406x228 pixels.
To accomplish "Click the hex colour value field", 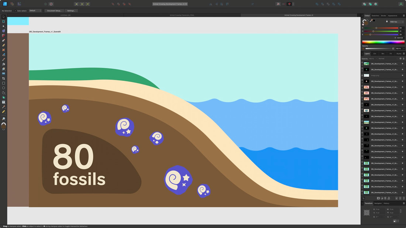I will coord(400,38).
